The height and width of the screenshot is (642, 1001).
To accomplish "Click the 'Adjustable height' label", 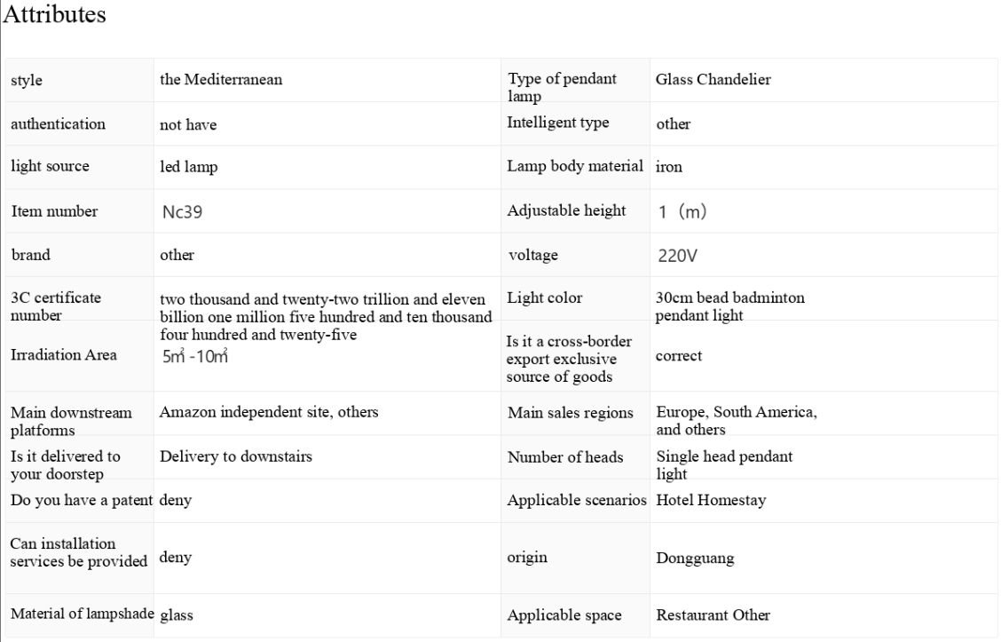I will (x=566, y=210).
